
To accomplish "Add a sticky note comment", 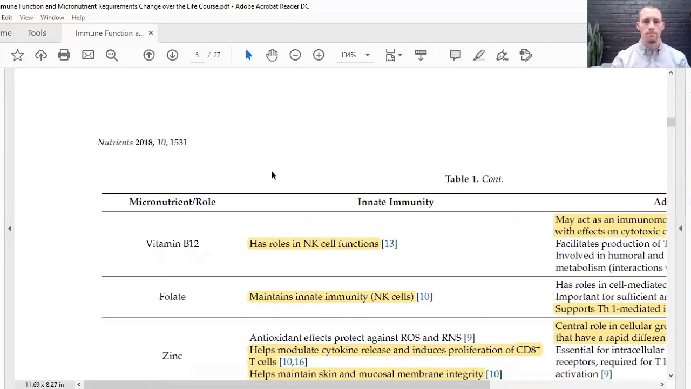I will tap(455, 55).
